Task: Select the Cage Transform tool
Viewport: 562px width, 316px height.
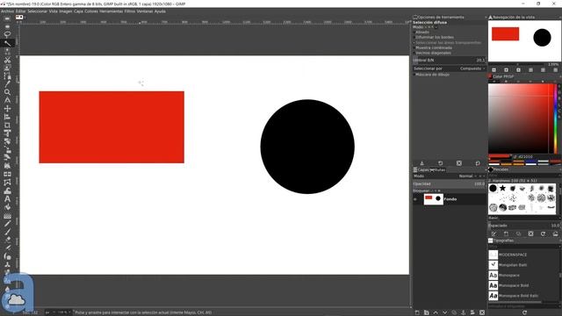Action: tap(7, 183)
